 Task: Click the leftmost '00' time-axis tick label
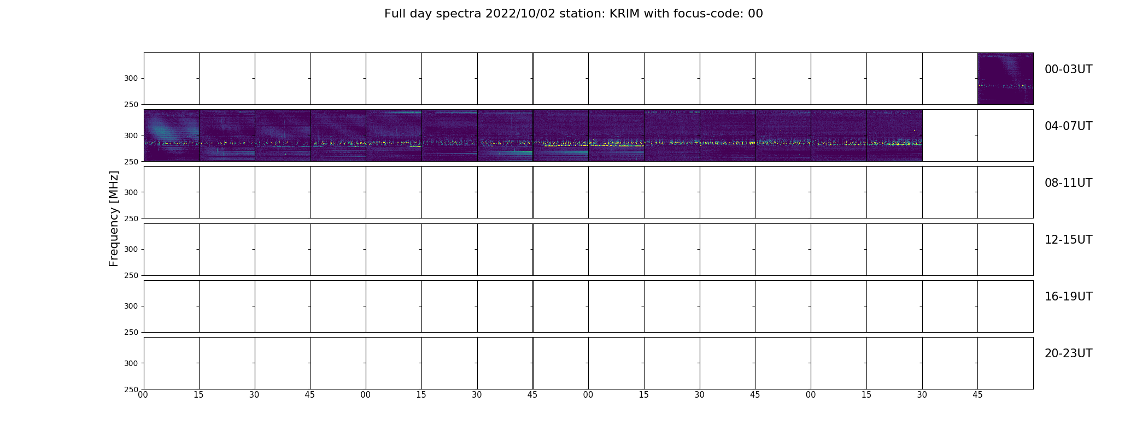pos(143,395)
